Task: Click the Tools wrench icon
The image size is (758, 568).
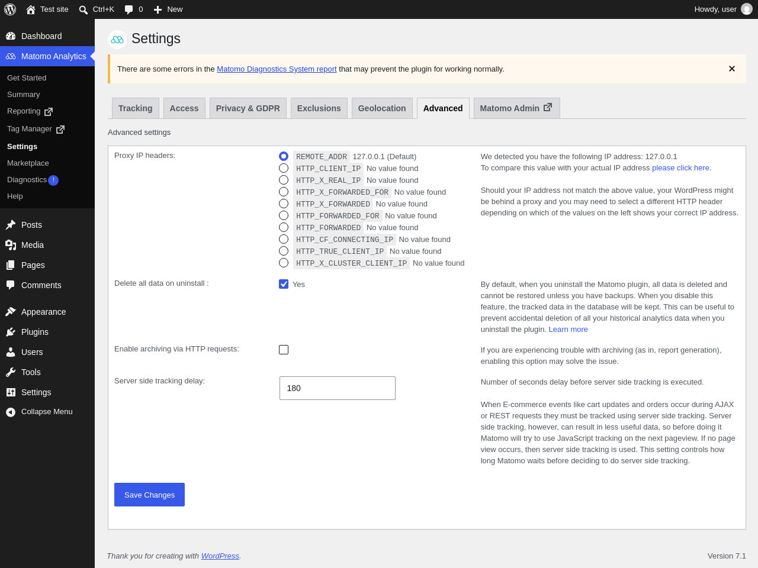Action: coord(11,372)
